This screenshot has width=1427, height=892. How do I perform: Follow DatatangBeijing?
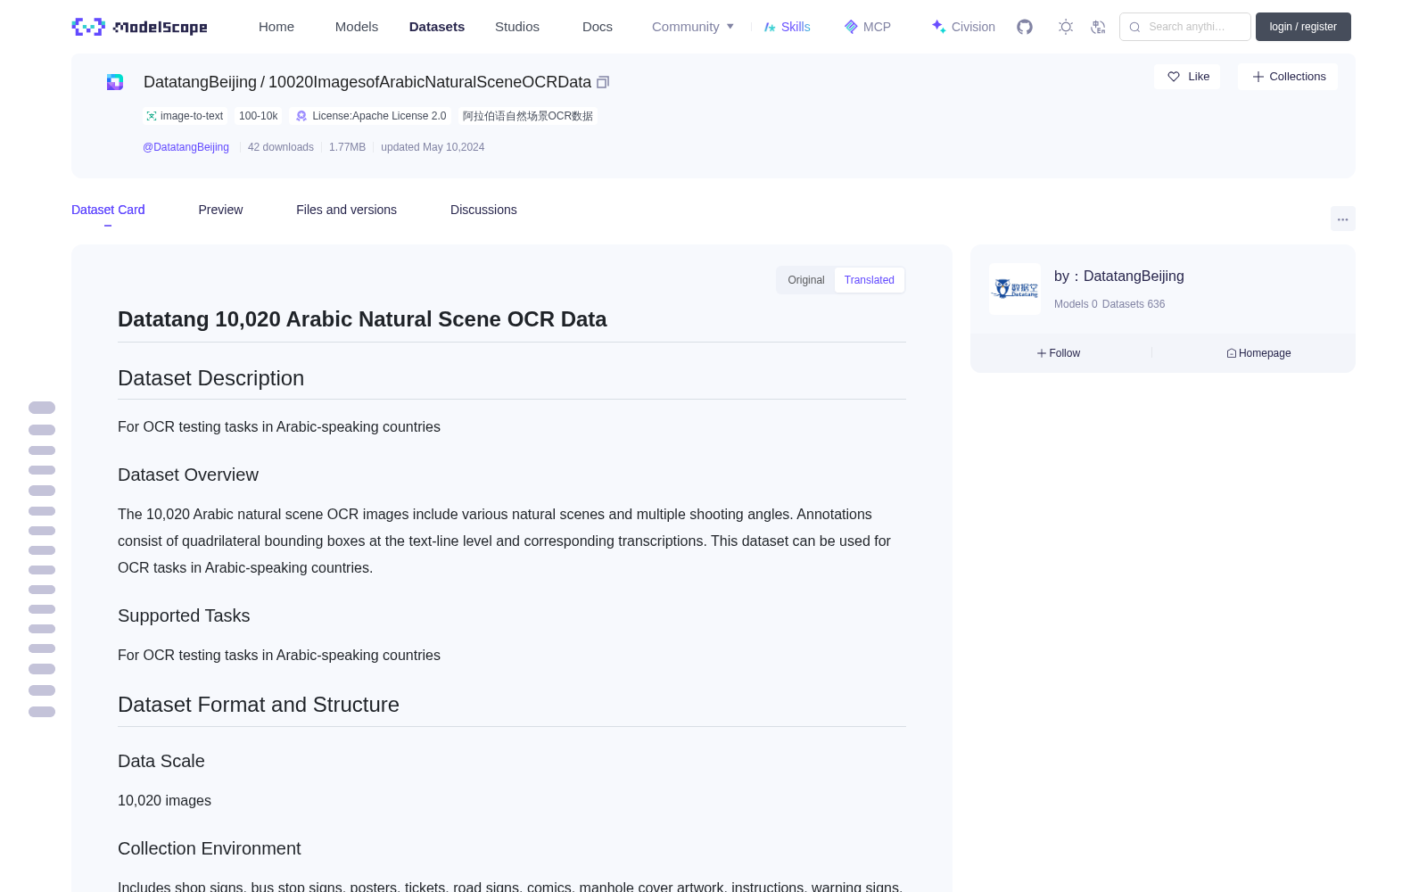pos(1059,353)
